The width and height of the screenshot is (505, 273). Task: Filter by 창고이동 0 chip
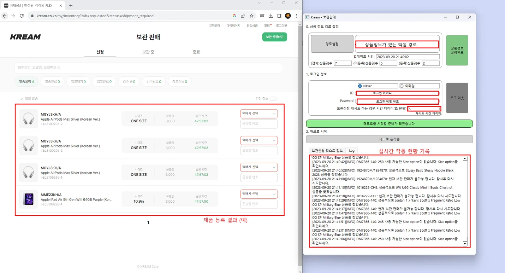click(x=180, y=82)
